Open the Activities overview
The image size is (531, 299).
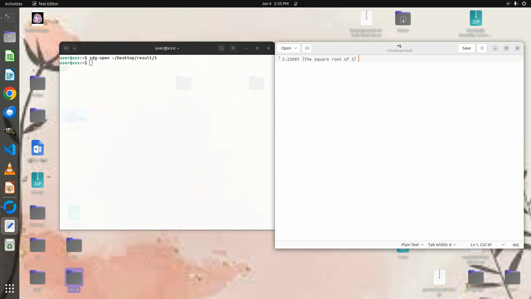tap(14, 4)
